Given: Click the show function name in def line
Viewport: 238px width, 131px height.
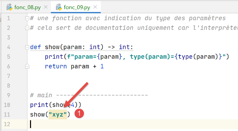Looking at the screenshot, I should tap(52, 47).
